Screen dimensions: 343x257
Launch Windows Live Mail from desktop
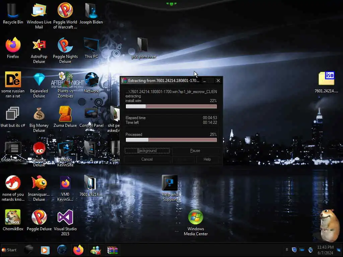click(x=39, y=16)
